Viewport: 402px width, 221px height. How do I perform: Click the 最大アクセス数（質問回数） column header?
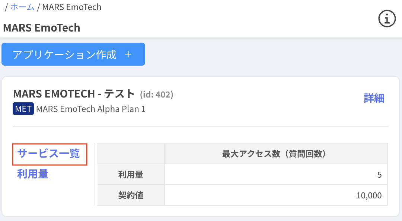click(276, 154)
